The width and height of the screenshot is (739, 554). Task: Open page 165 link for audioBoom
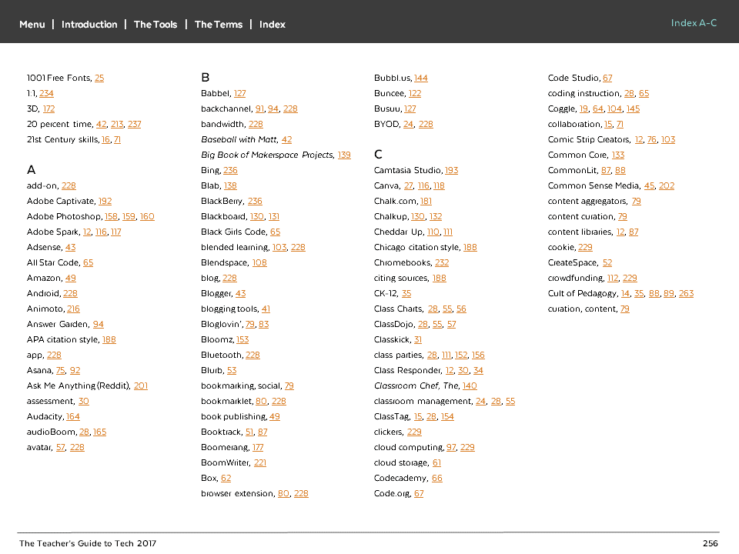point(99,432)
